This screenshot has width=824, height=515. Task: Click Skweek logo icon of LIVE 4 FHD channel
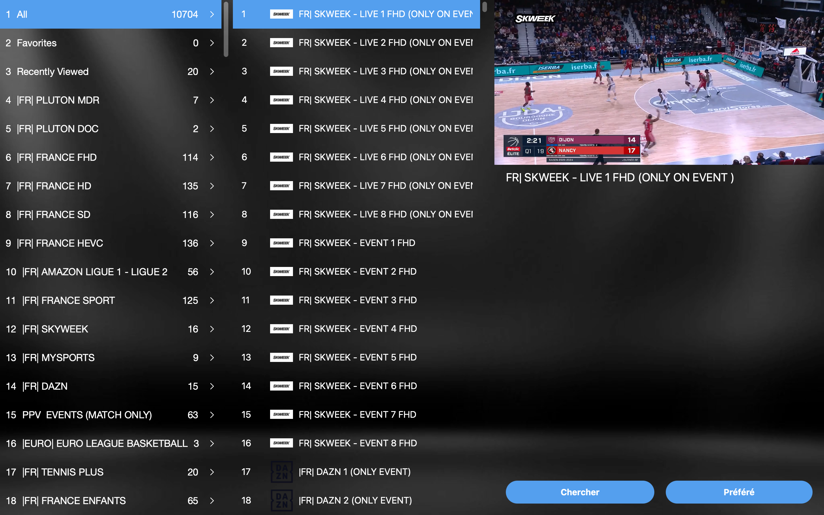click(x=281, y=100)
